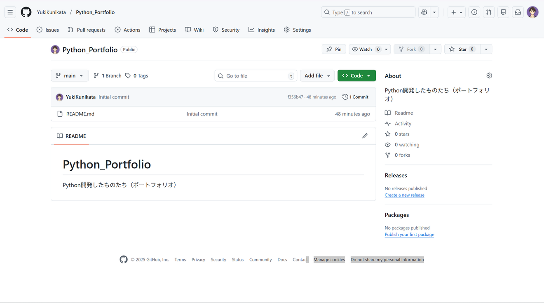Open repository Settings tab
544x303 pixels.
coord(297,30)
